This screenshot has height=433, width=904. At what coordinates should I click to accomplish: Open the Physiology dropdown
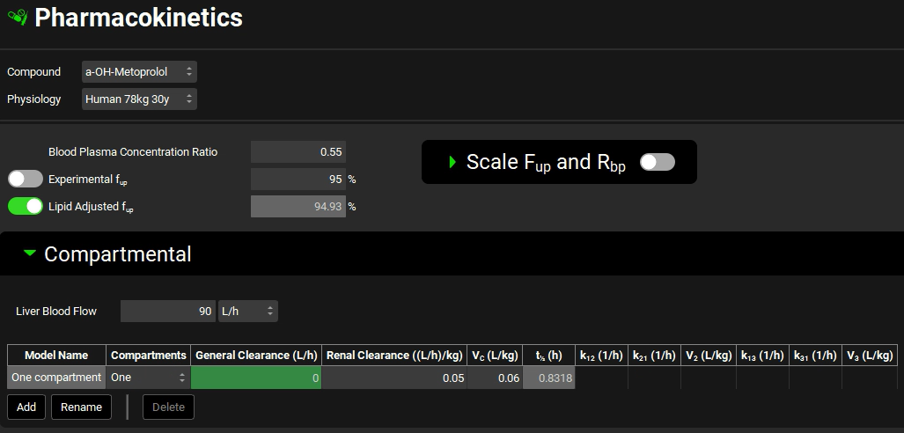tap(139, 99)
